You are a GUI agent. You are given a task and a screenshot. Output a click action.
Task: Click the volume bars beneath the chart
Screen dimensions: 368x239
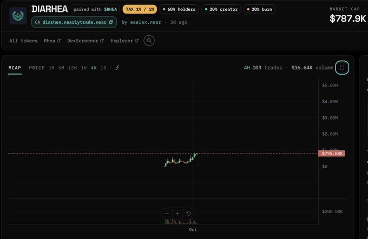tap(181, 221)
